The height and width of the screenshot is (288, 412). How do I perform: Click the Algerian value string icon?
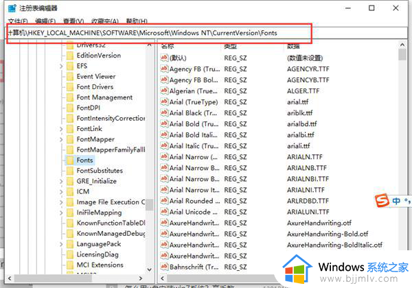coord(164,91)
